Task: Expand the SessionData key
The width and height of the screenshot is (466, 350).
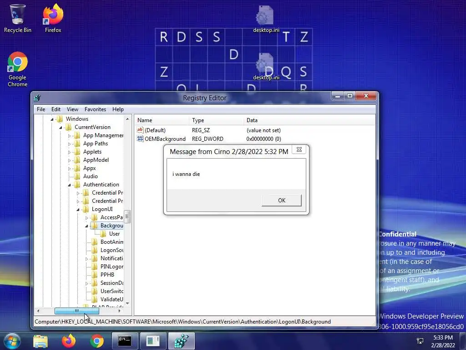Action: click(86, 283)
